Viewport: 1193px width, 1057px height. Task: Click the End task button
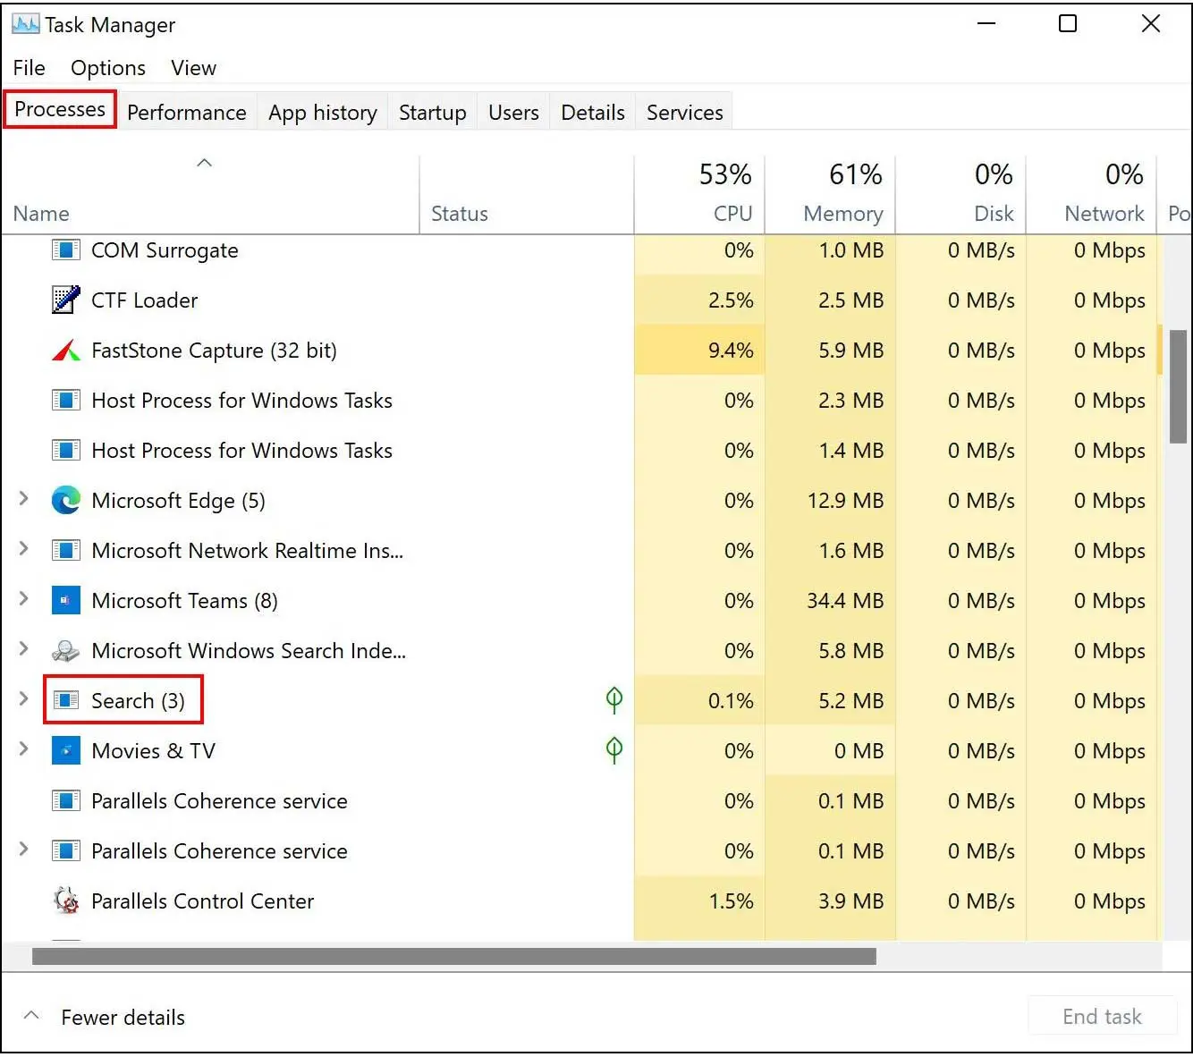pos(1102,1016)
